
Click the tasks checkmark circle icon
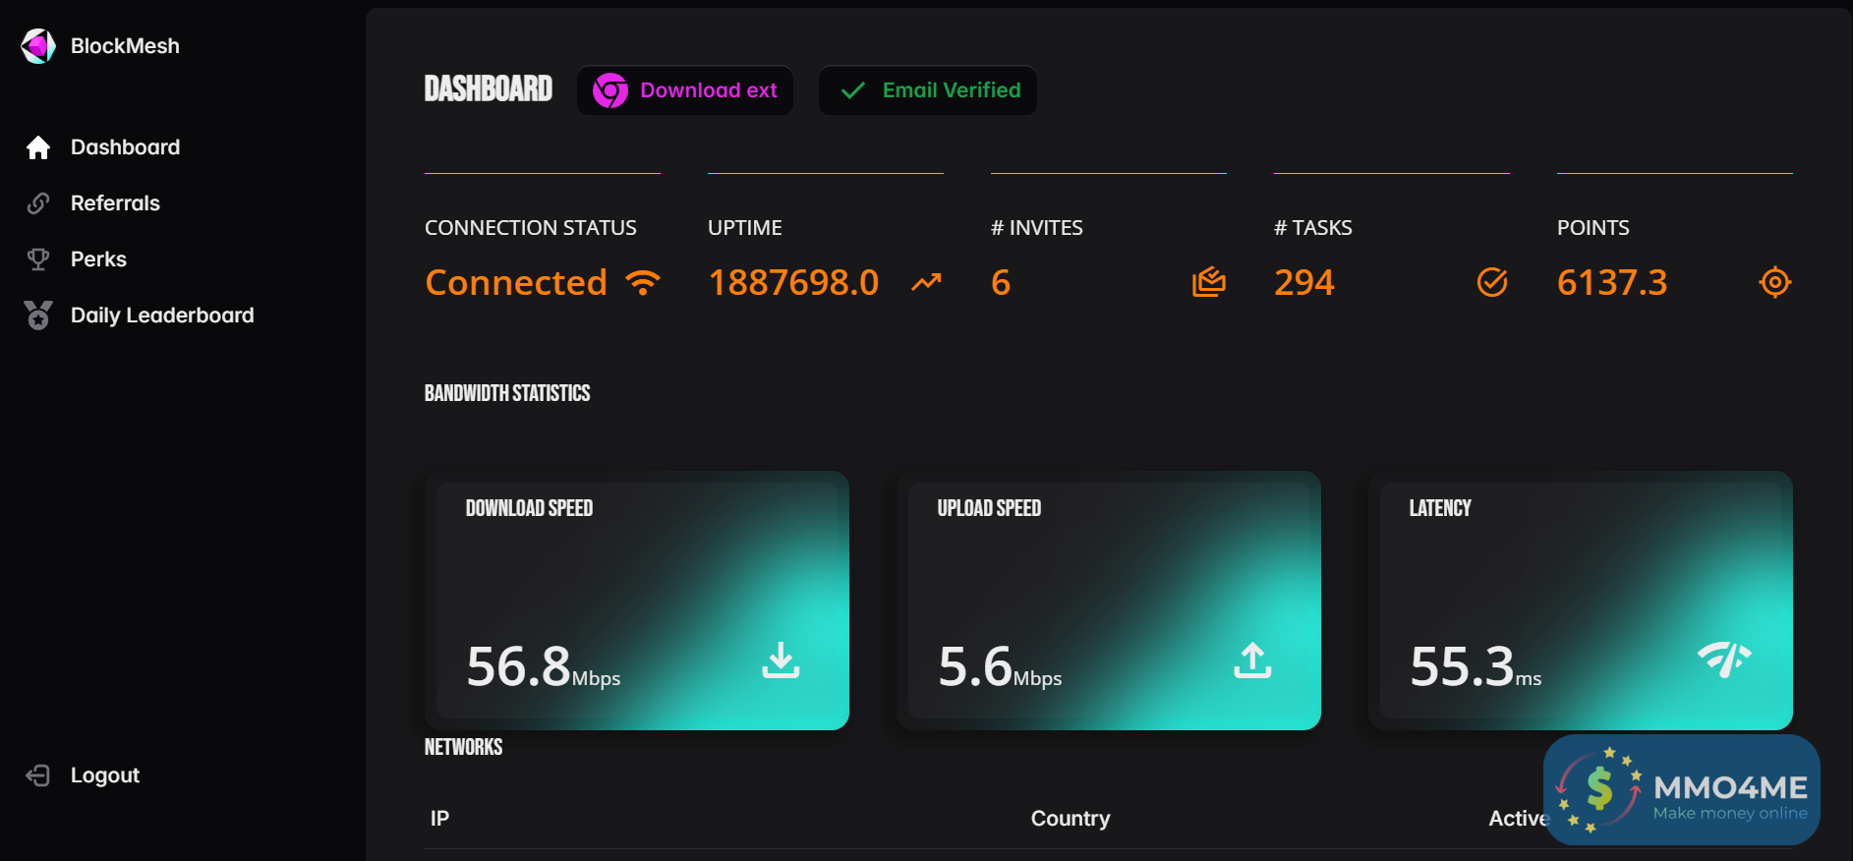[1492, 282]
